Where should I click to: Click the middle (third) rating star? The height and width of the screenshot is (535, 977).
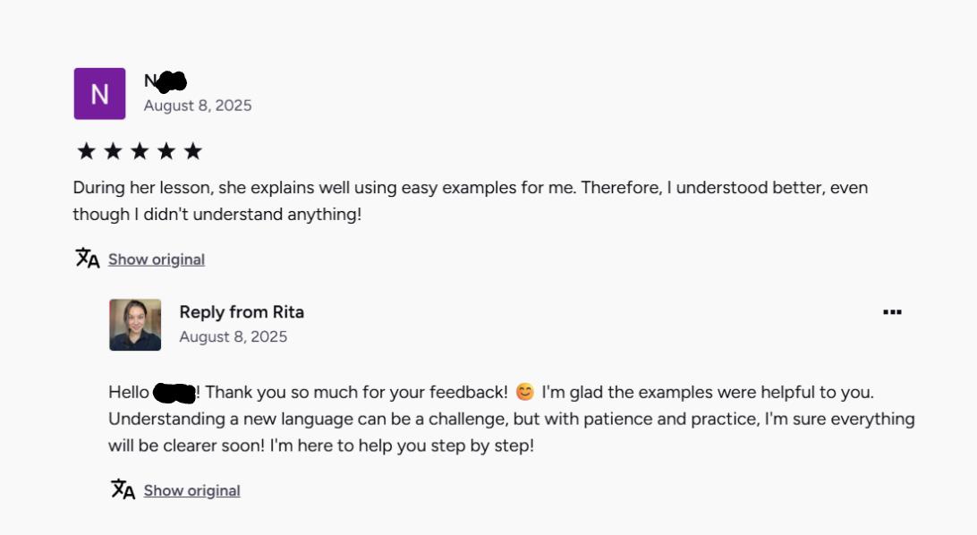pyautogui.click(x=140, y=151)
